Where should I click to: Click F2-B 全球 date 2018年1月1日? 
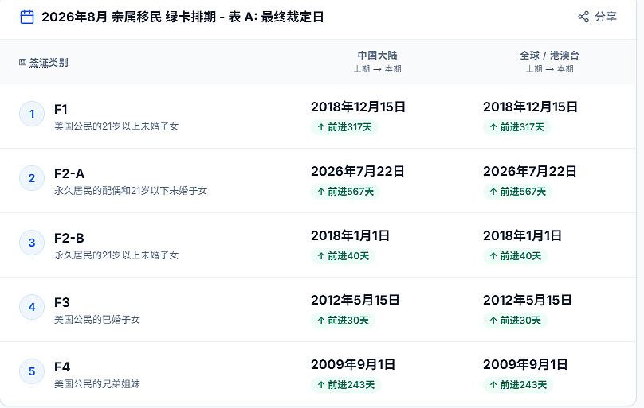click(x=522, y=235)
